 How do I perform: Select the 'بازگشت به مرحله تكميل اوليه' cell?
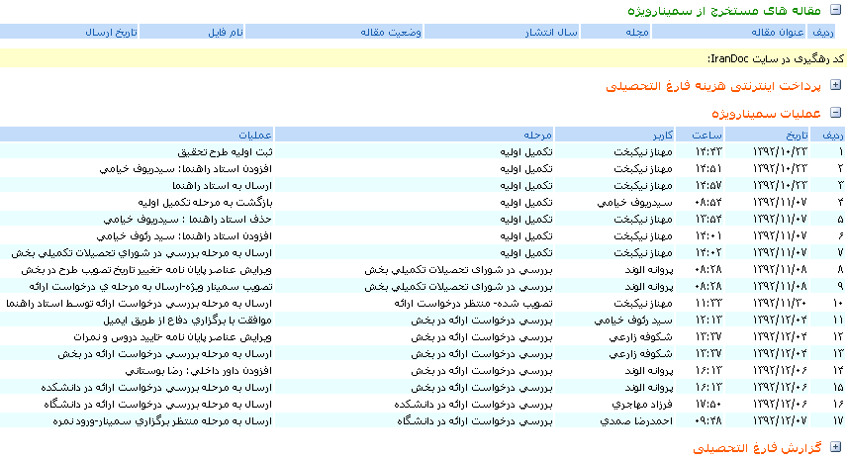coord(205,202)
